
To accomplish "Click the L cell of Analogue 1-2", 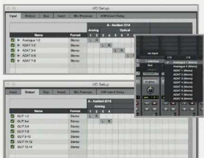I will [x=91, y=40].
